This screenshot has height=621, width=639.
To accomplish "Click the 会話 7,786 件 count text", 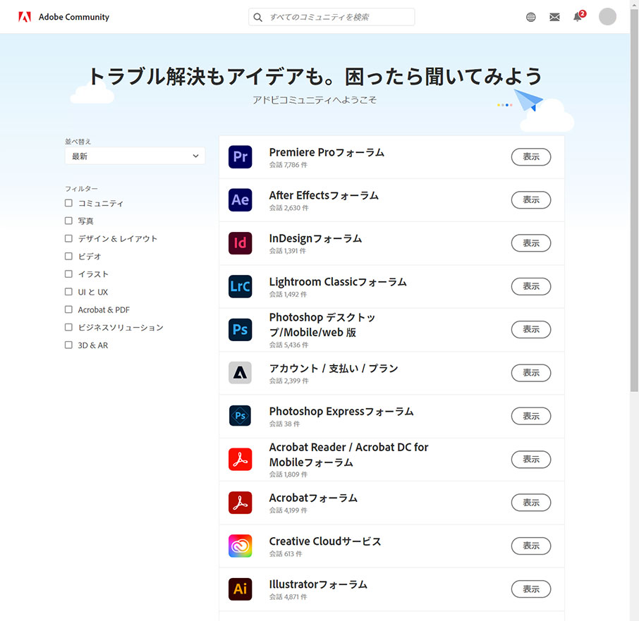I will 288,165.
